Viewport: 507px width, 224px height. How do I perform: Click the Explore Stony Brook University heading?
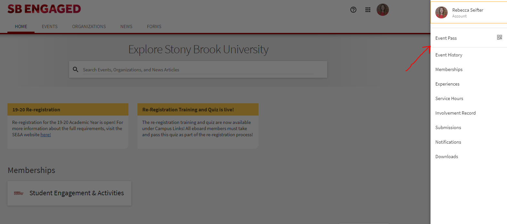coord(198,49)
